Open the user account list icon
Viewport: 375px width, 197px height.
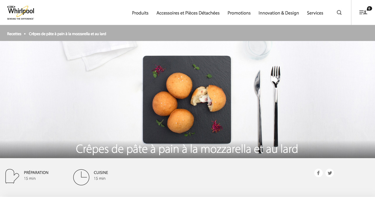363,12
